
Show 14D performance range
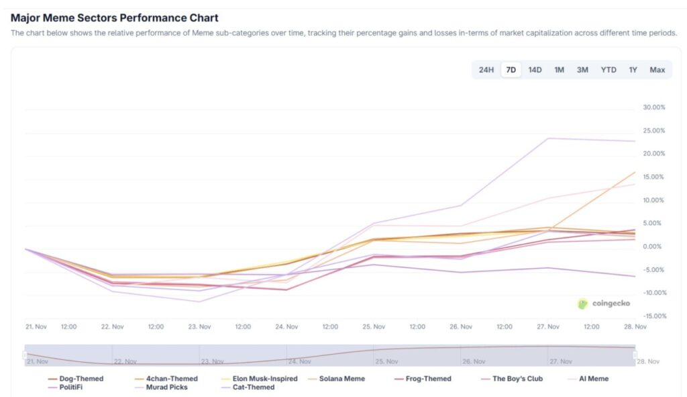point(535,70)
